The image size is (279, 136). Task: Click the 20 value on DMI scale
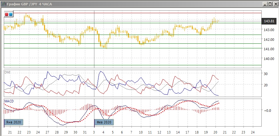pyautogui.click(x=265, y=85)
